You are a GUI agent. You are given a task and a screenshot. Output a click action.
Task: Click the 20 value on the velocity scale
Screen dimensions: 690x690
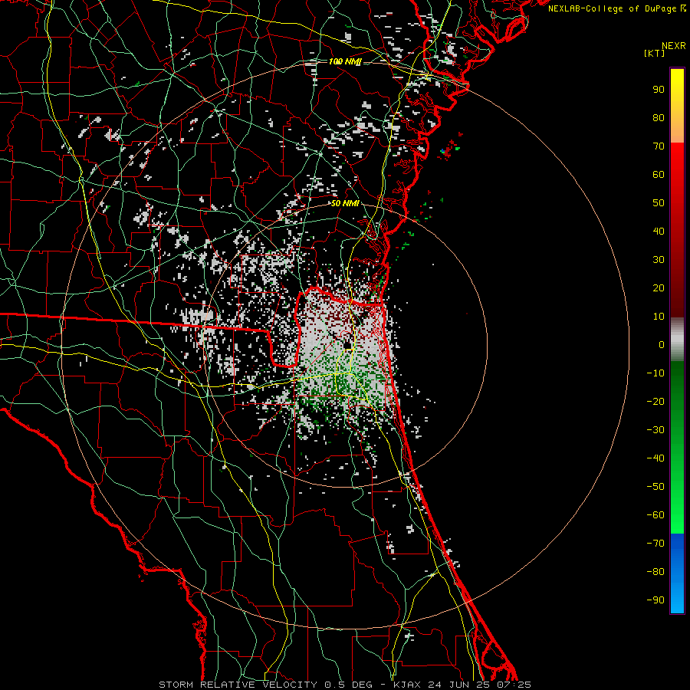click(x=659, y=288)
